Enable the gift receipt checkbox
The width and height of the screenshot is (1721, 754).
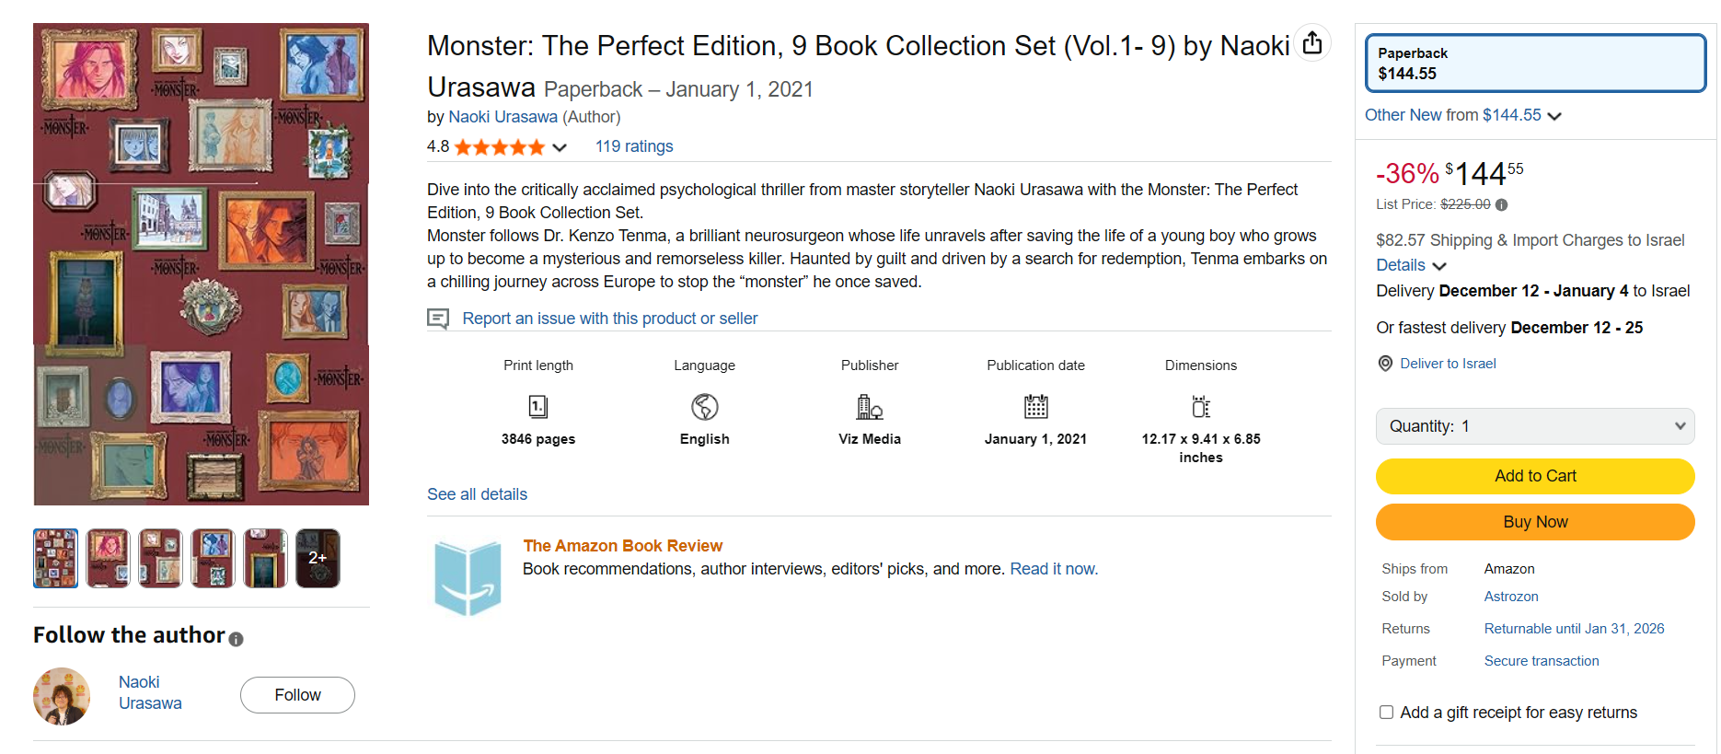click(x=1386, y=712)
